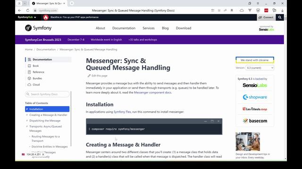Dismiss the 104.26.4.251 IP badge
This screenshot has width=302, height=169.
pyautogui.click(x=43, y=154)
